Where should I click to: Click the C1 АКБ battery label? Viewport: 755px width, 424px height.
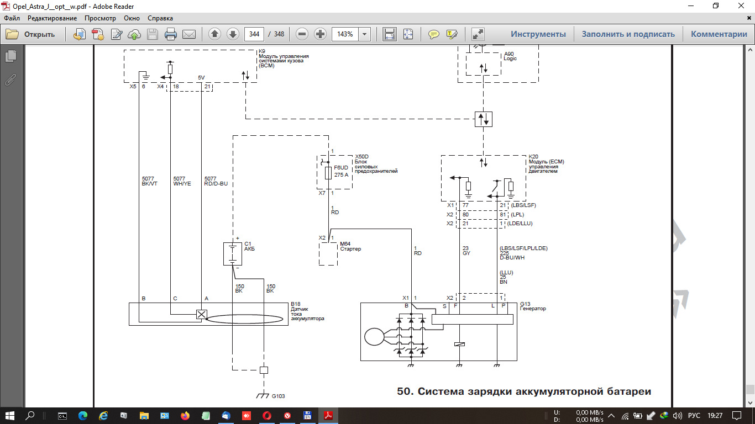(249, 246)
